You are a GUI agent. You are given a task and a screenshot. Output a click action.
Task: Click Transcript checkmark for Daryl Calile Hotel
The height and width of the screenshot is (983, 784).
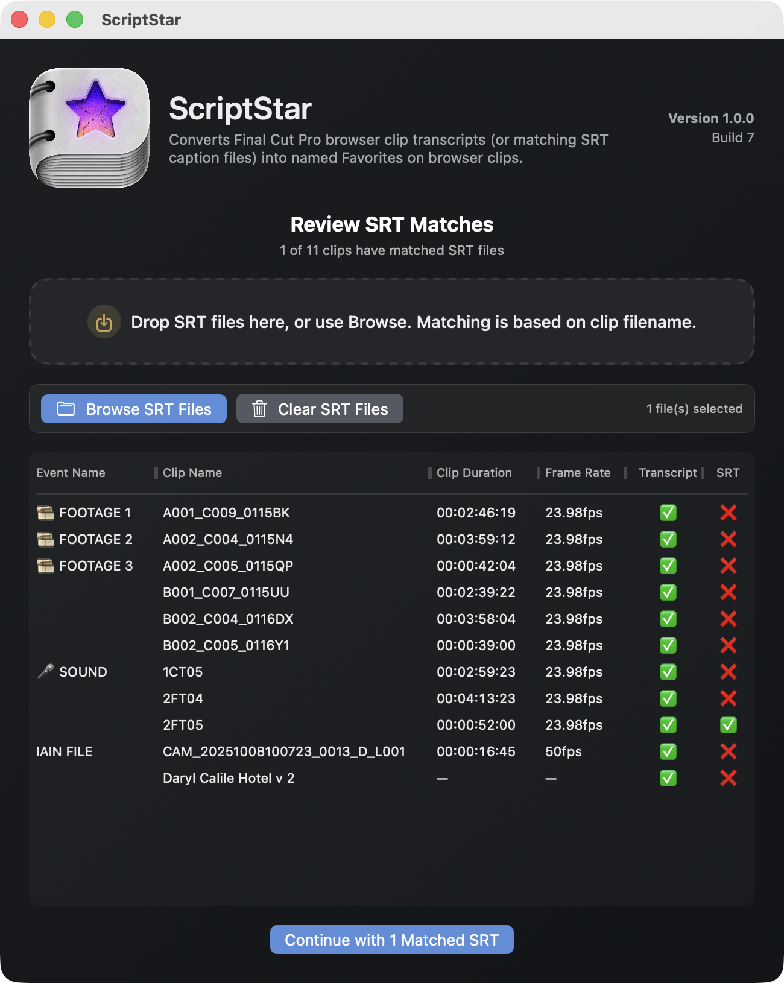[668, 778]
